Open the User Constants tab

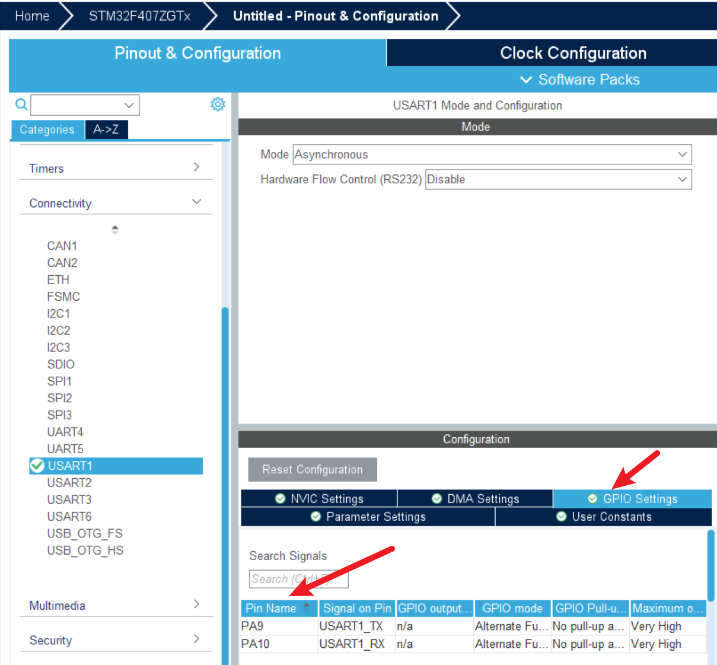(x=604, y=517)
